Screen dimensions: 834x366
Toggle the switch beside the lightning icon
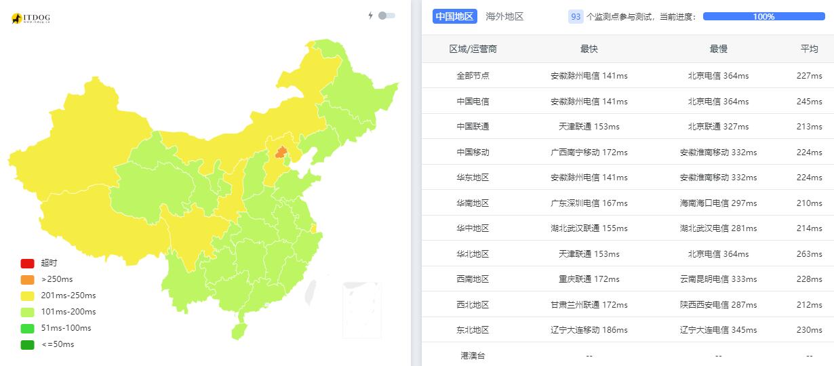pos(386,16)
